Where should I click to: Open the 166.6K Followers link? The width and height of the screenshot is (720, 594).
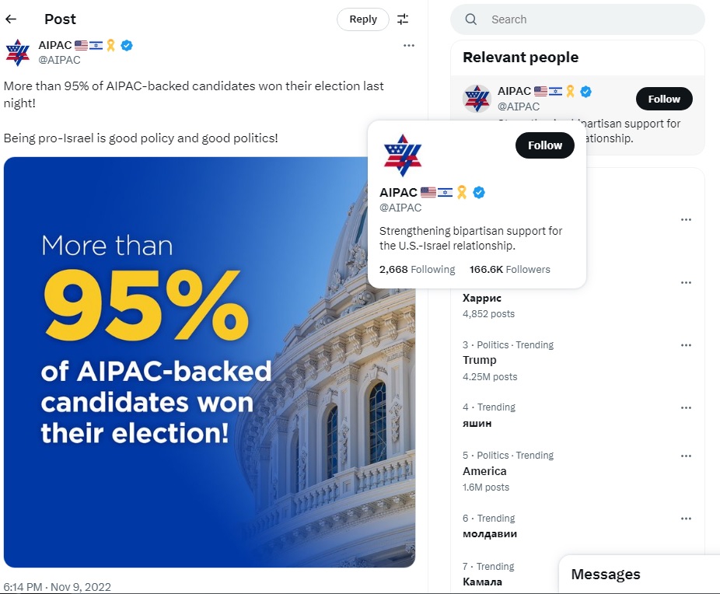point(509,270)
